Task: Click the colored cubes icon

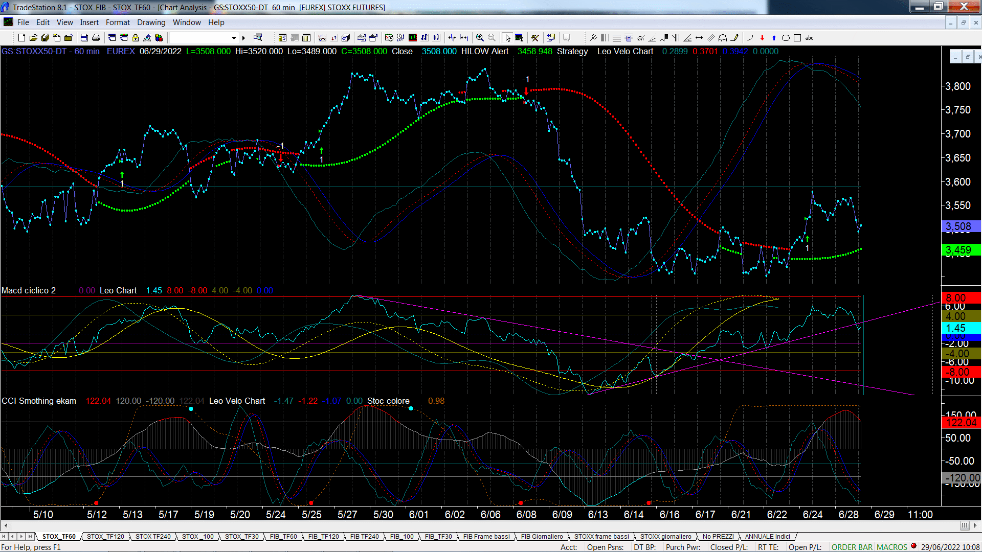Action: pos(159,38)
